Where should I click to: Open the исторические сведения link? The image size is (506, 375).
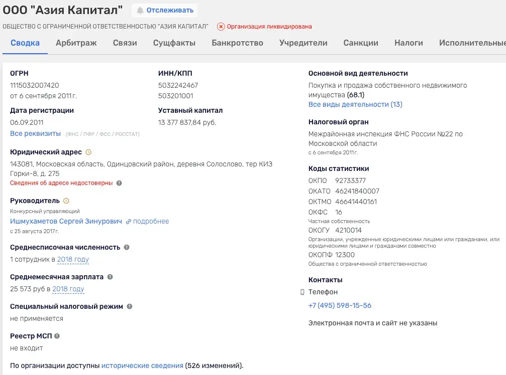tap(142, 365)
